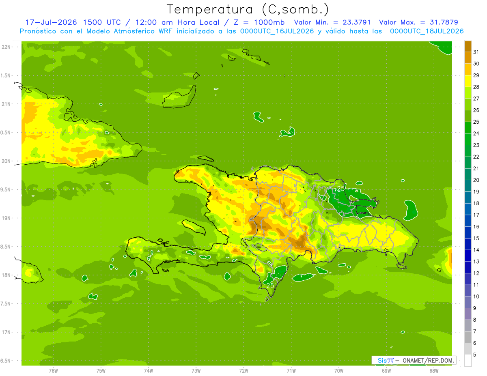Click the SisTT ONAMET/REP.DOM. logo
Screen dimensions: 487x376
pyautogui.click(x=414, y=360)
